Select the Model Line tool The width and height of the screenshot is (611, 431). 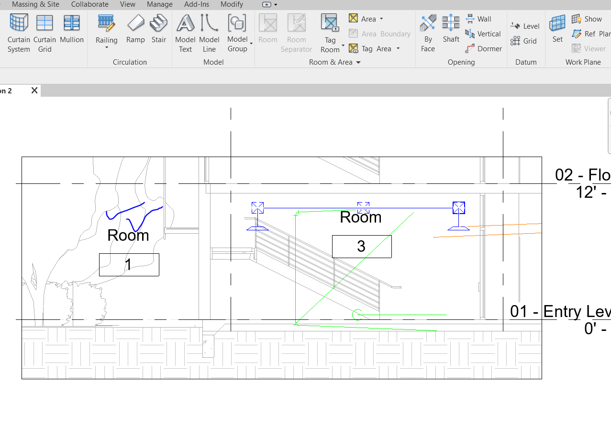tap(209, 33)
